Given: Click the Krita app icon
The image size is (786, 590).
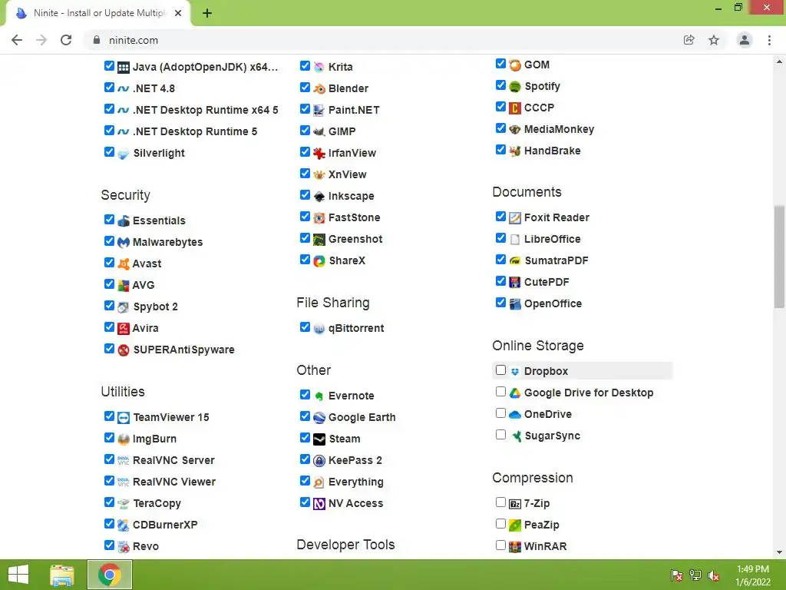Looking at the screenshot, I should coord(319,68).
